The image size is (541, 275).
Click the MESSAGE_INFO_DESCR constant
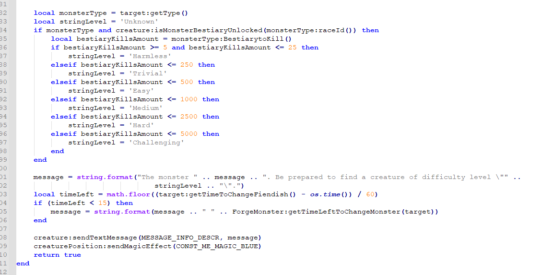[180, 238]
